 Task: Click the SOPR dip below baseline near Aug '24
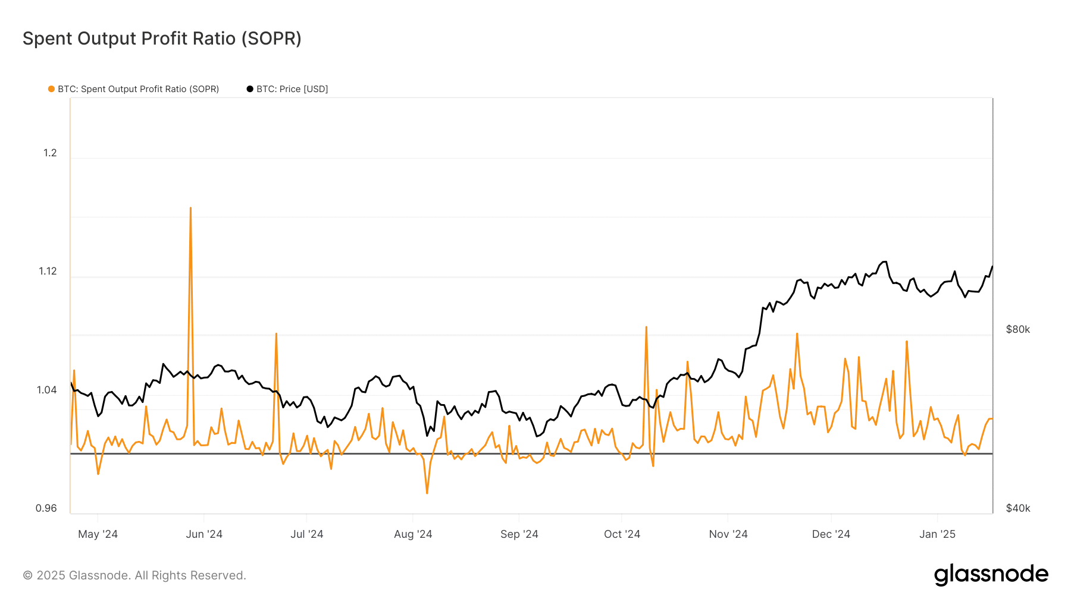tap(426, 492)
